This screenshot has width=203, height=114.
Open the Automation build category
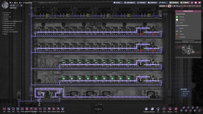click(54, 109)
